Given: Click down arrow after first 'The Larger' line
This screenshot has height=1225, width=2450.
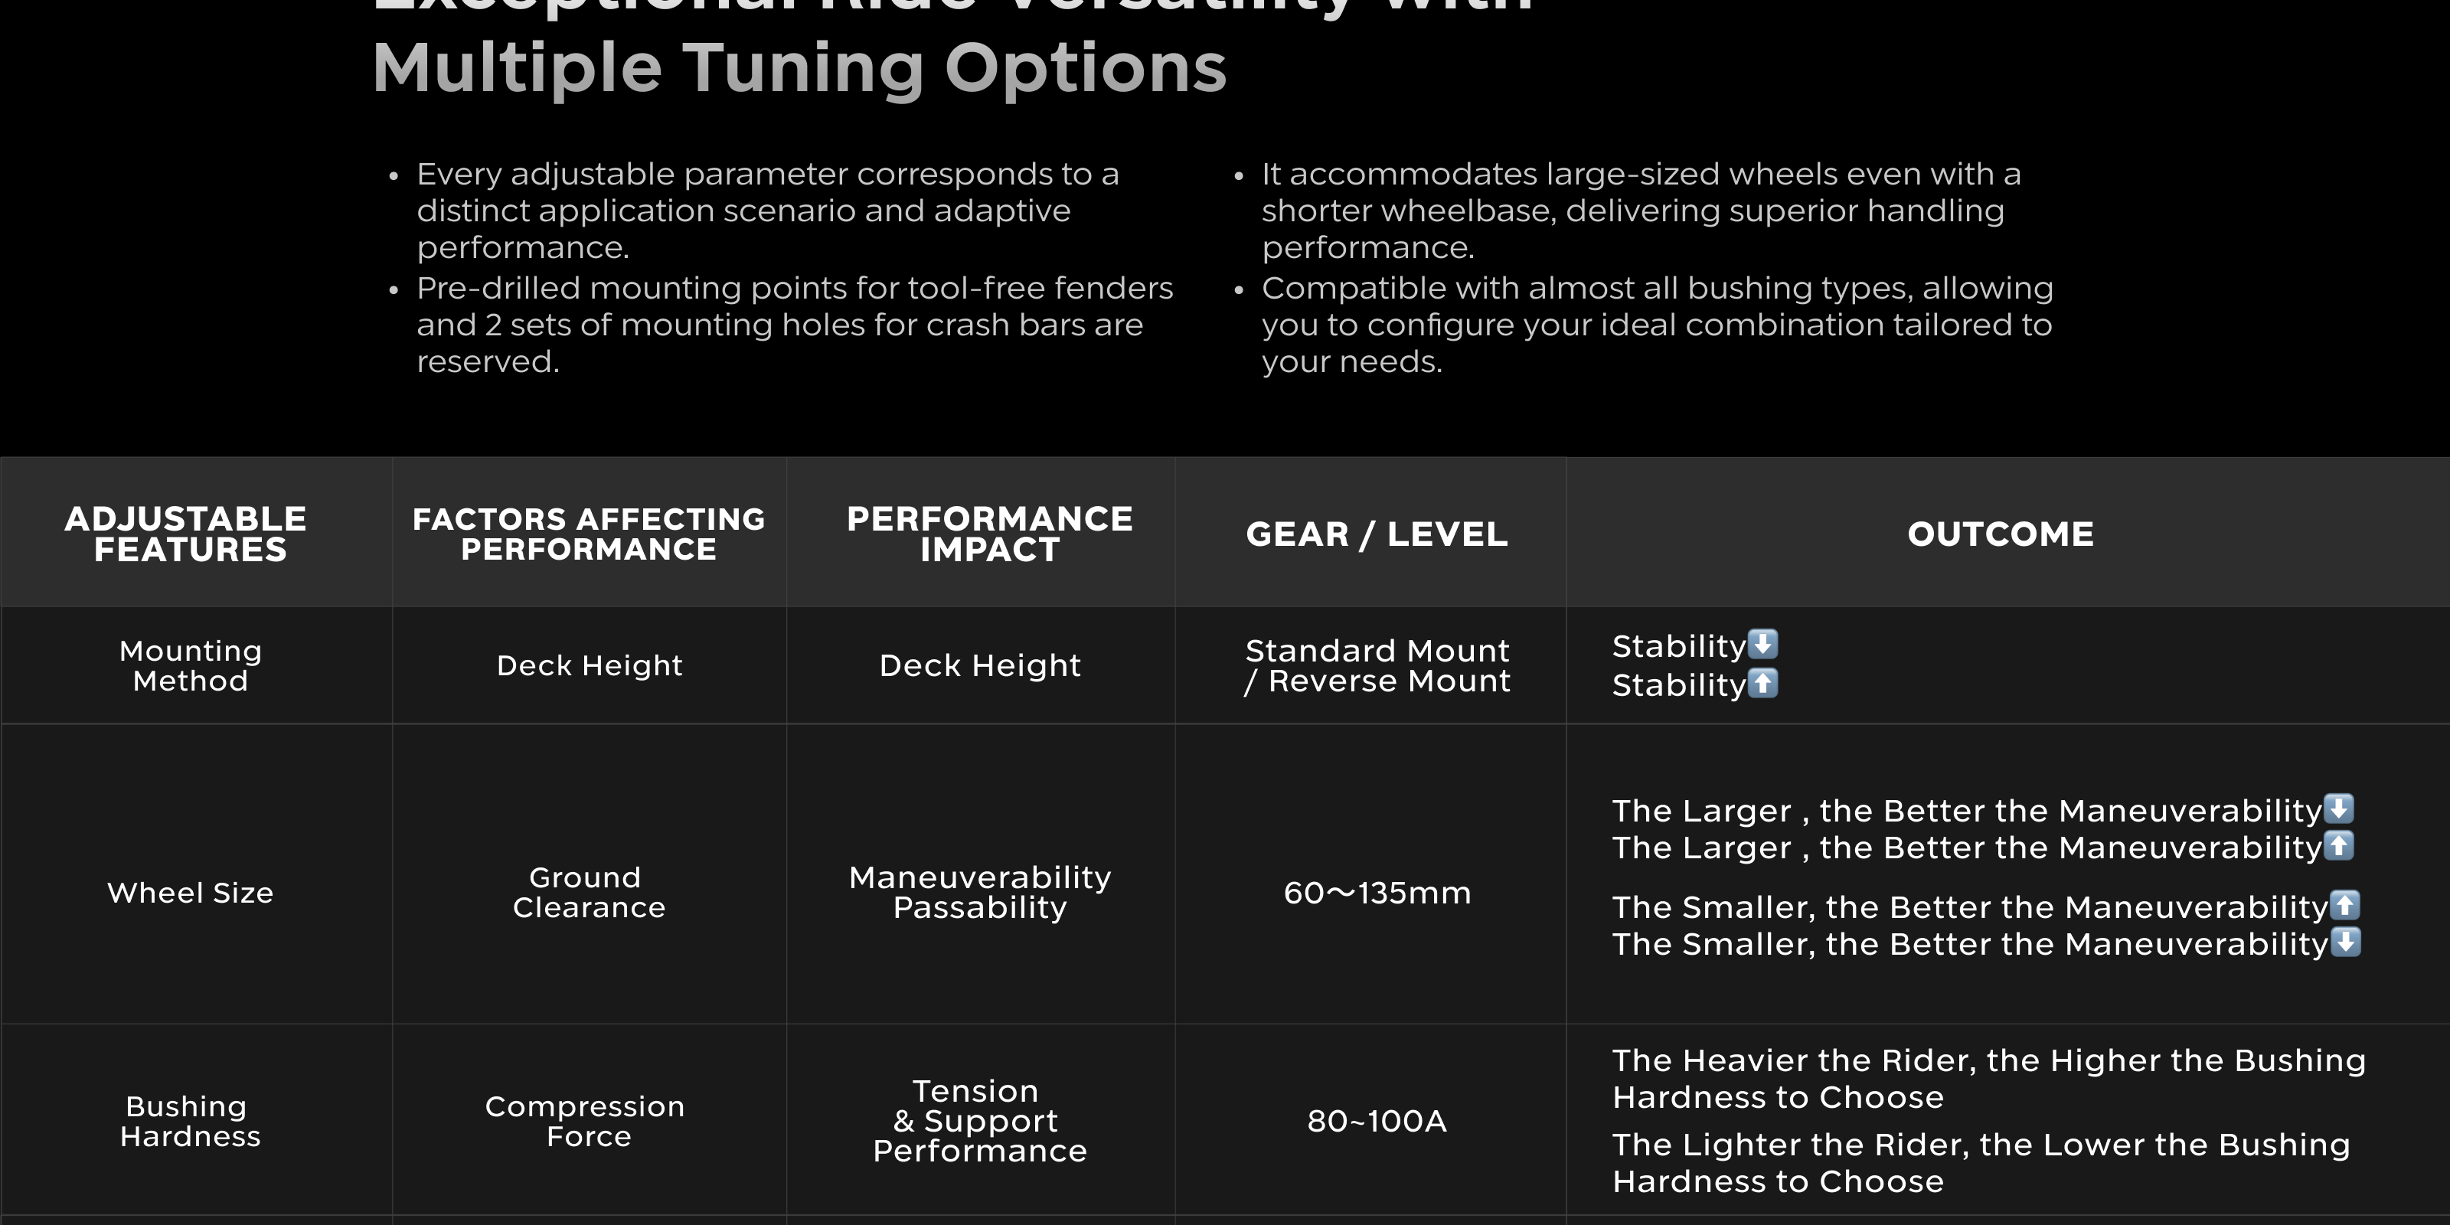Looking at the screenshot, I should pyautogui.click(x=2337, y=808).
